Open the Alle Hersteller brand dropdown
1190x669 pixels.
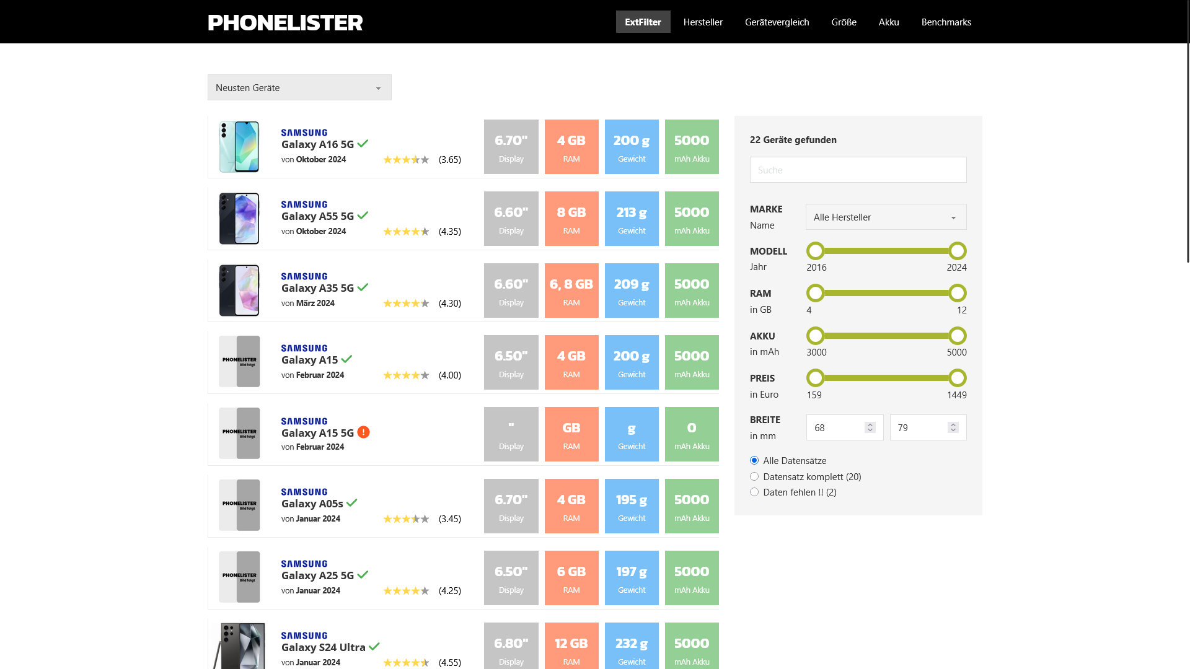(886, 217)
